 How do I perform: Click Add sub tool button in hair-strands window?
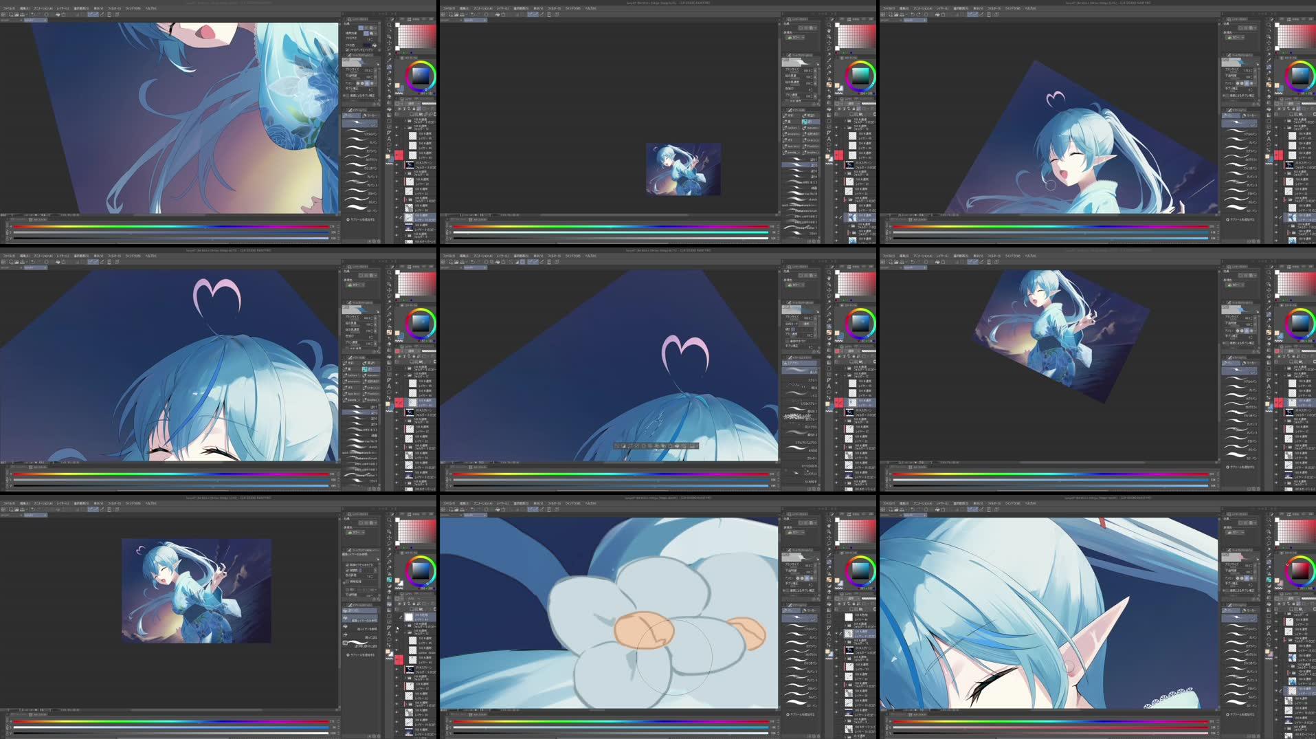tap(361, 219)
